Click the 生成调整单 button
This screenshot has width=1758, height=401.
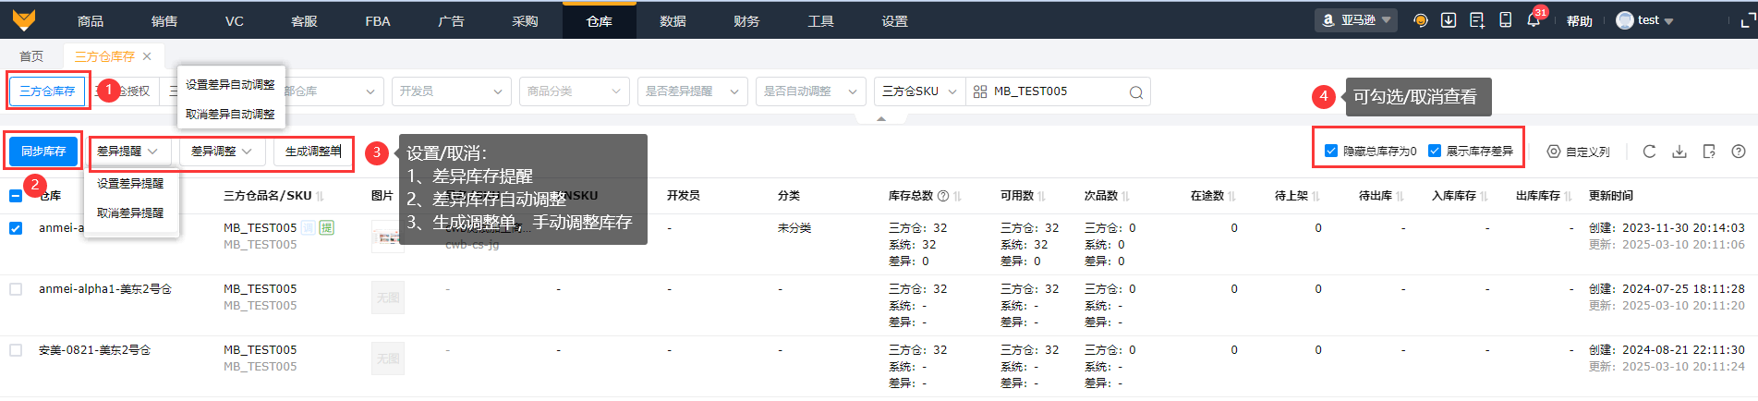point(313,152)
